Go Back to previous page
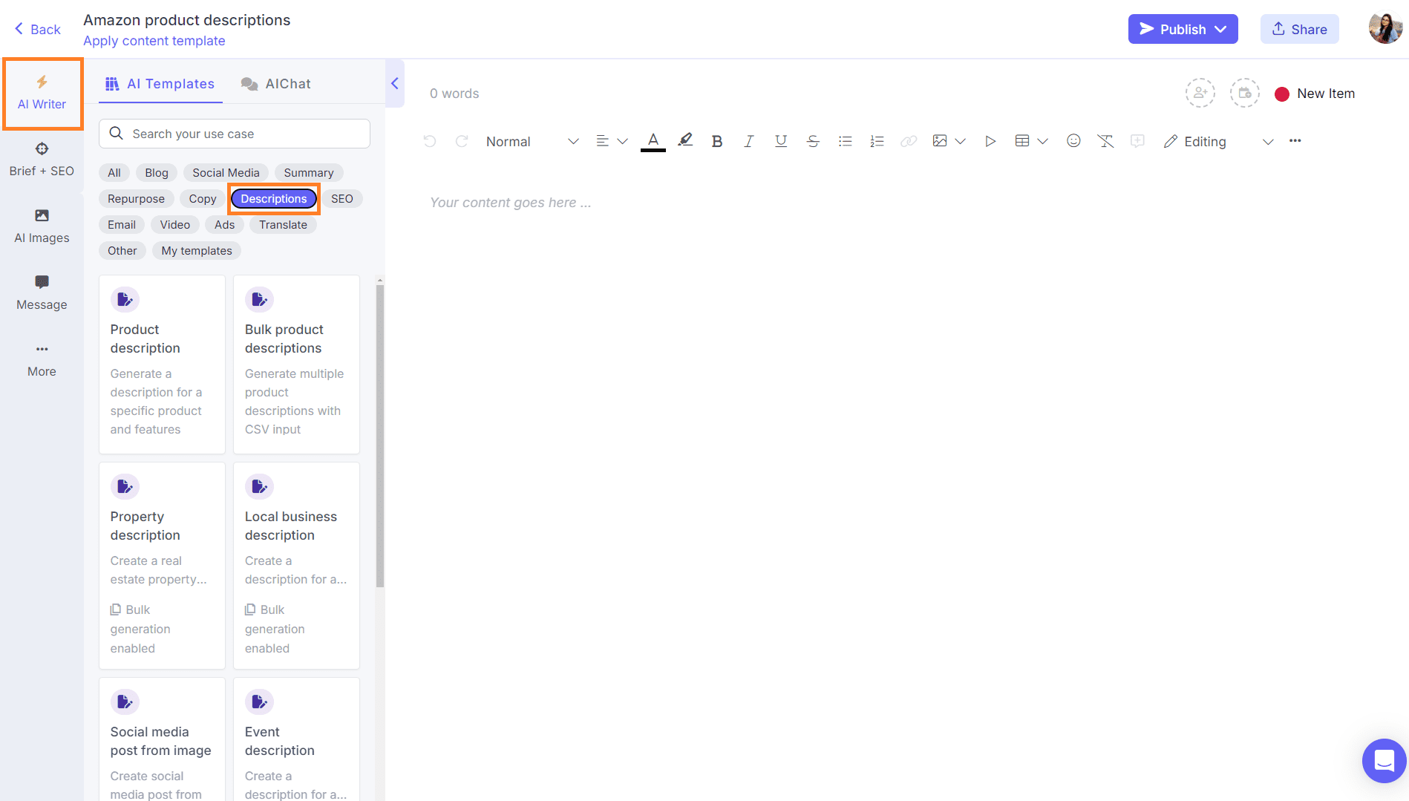The width and height of the screenshot is (1409, 801). [37, 29]
